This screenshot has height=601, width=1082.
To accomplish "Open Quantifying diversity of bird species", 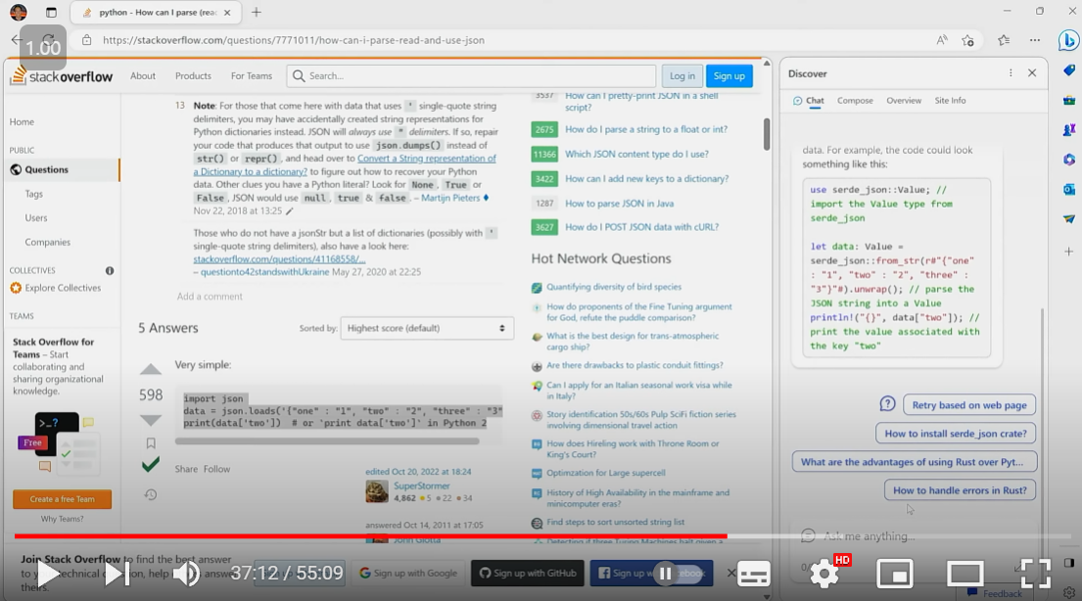I will pos(614,287).
